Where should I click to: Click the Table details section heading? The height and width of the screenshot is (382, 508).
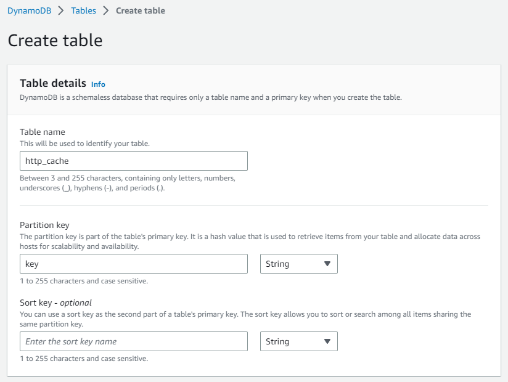[53, 83]
